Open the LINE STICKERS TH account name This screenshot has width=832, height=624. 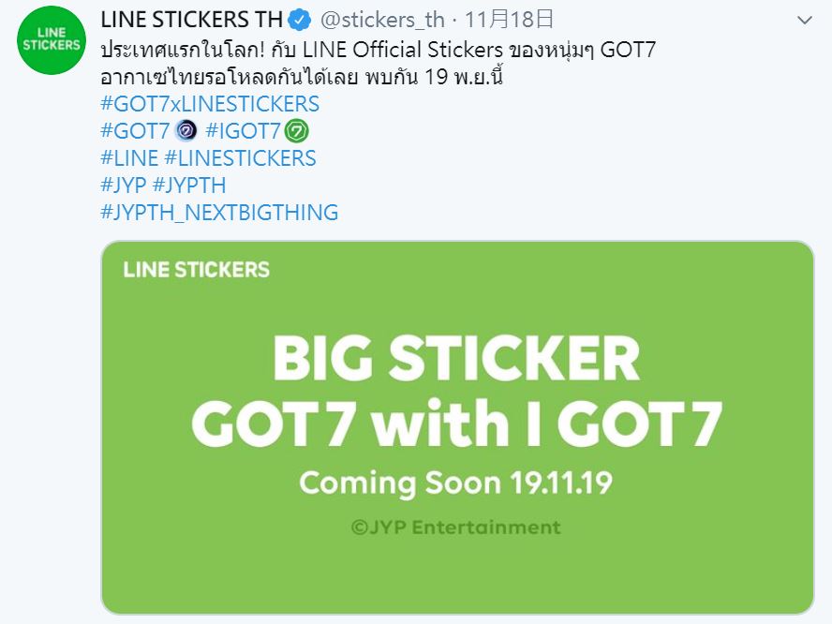point(191,20)
